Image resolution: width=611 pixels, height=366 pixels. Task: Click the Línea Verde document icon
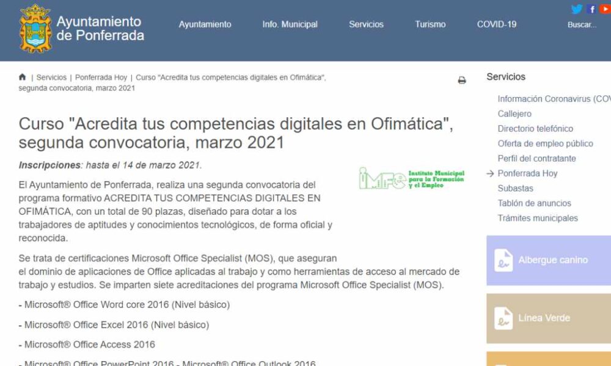click(503, 318)
